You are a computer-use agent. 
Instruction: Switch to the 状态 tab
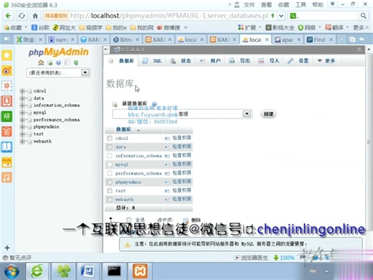click(x=181, y=61)
